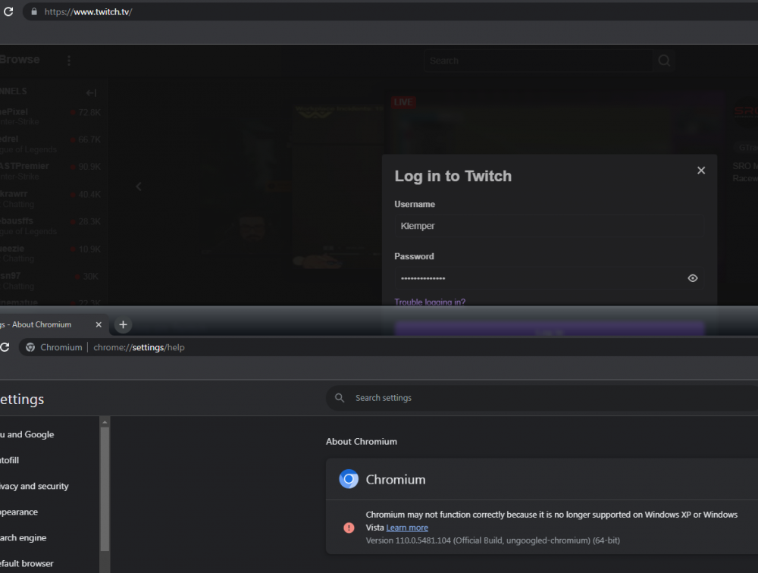Click the Twitch search magnifier icon
This screenshot has height=573, width=758.
[664, 61]
